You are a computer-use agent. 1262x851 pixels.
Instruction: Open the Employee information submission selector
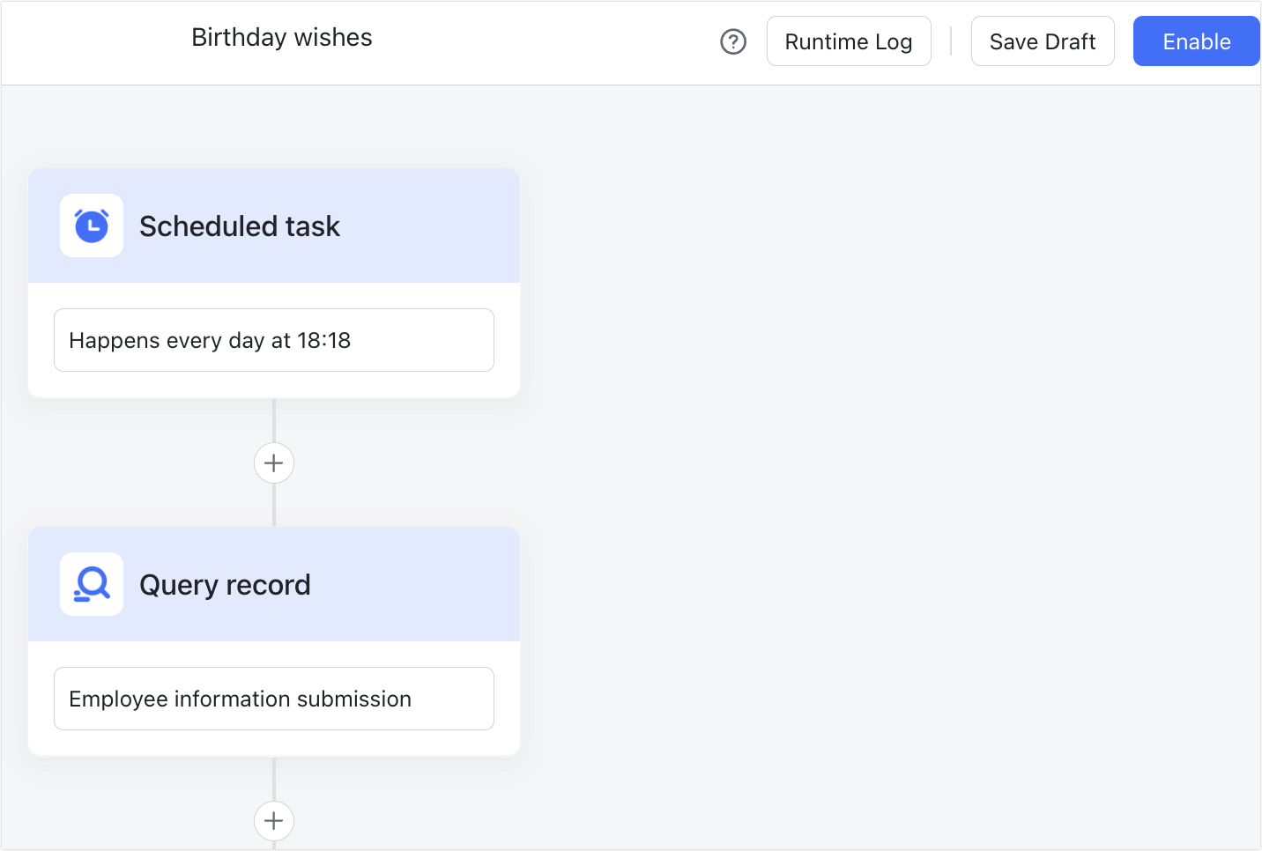(274, 699)
